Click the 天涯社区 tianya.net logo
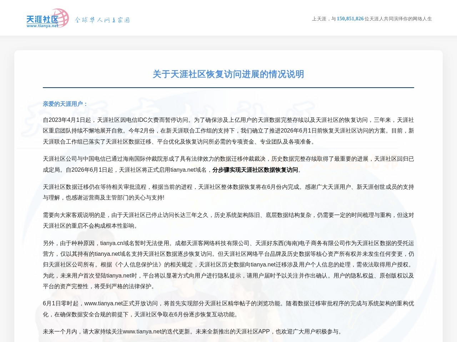This screenshot has height=342, width=457. point(47,18)
